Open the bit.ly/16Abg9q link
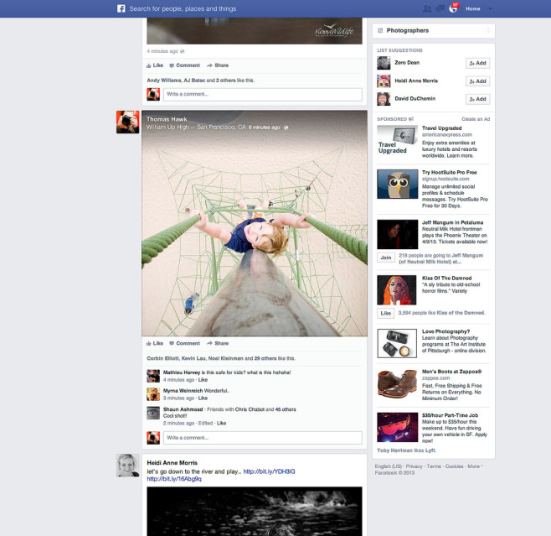 174,479
